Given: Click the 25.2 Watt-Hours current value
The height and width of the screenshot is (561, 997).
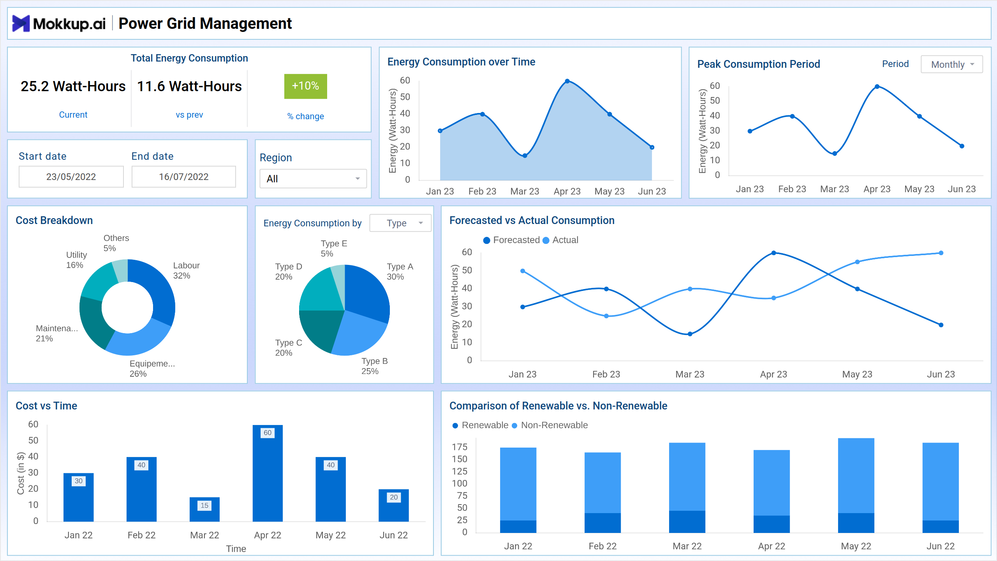Looking at the screenshot, I should click(73, 86).
